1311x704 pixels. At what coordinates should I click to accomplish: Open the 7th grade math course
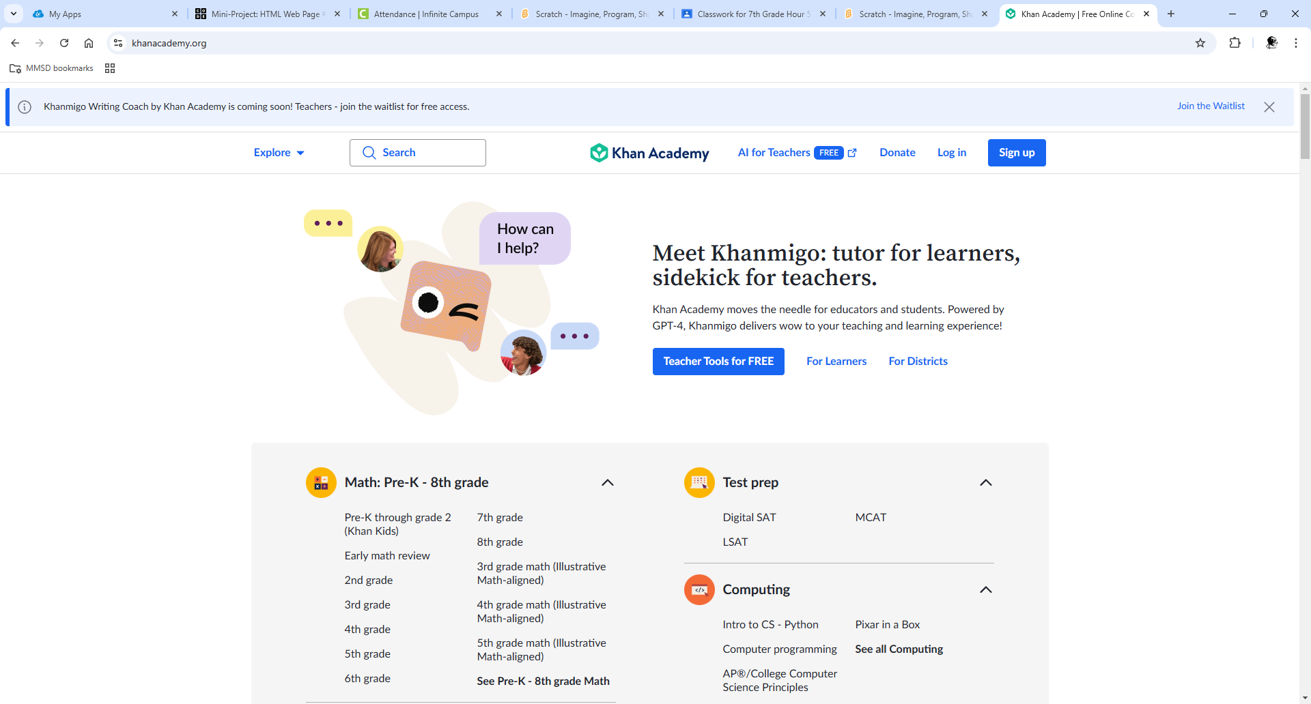click(x=500, y=518)
